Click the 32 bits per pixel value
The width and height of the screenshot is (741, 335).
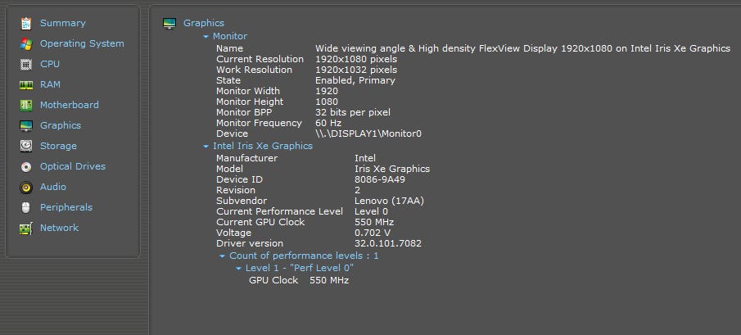[x=353, y=112]
